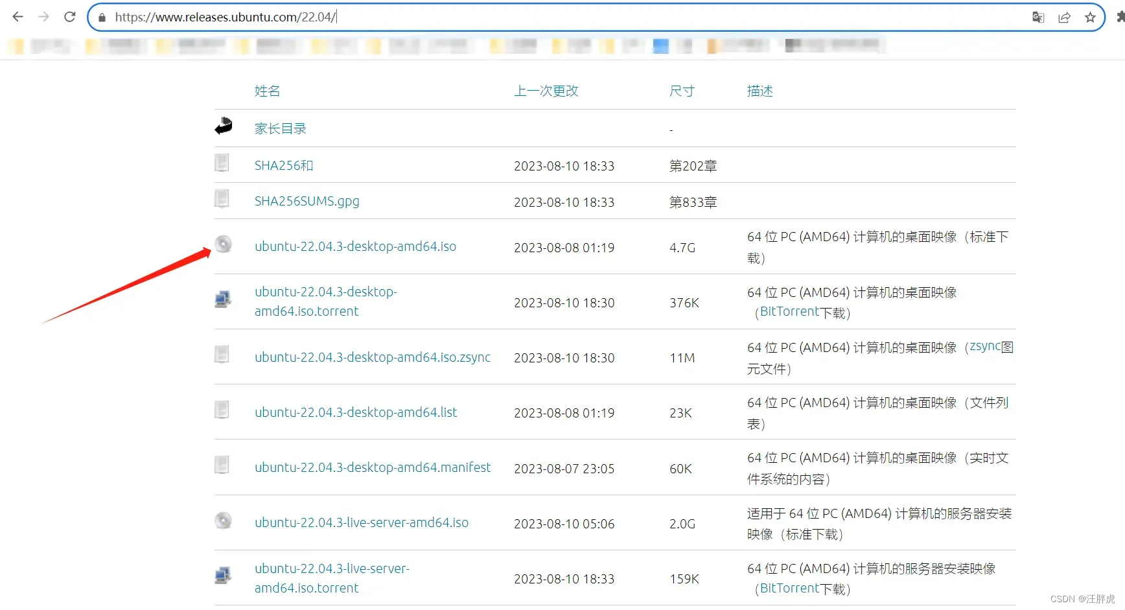Viewport: 1125px width, 610px height.
Task: Click the lock icon in address bar
Action: tap(102, 18)
